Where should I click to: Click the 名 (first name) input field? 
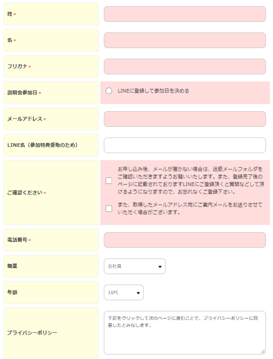(x=185, y=40)
